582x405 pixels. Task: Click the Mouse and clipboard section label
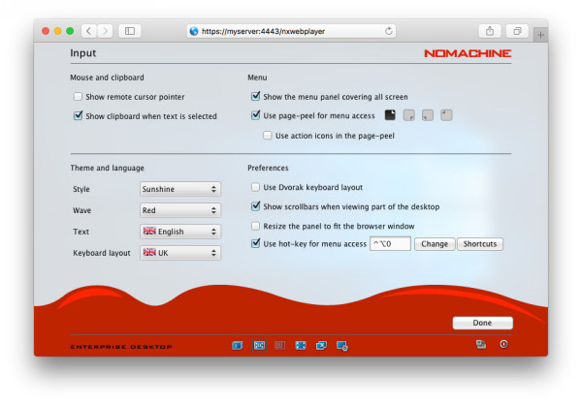(107, 78)
